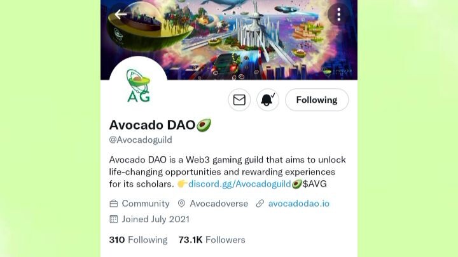The width and height of the screenshot is (458, 257).
Task: Open the discord.gg/Avocadoguild link
Action: click(x=240, y=184)
